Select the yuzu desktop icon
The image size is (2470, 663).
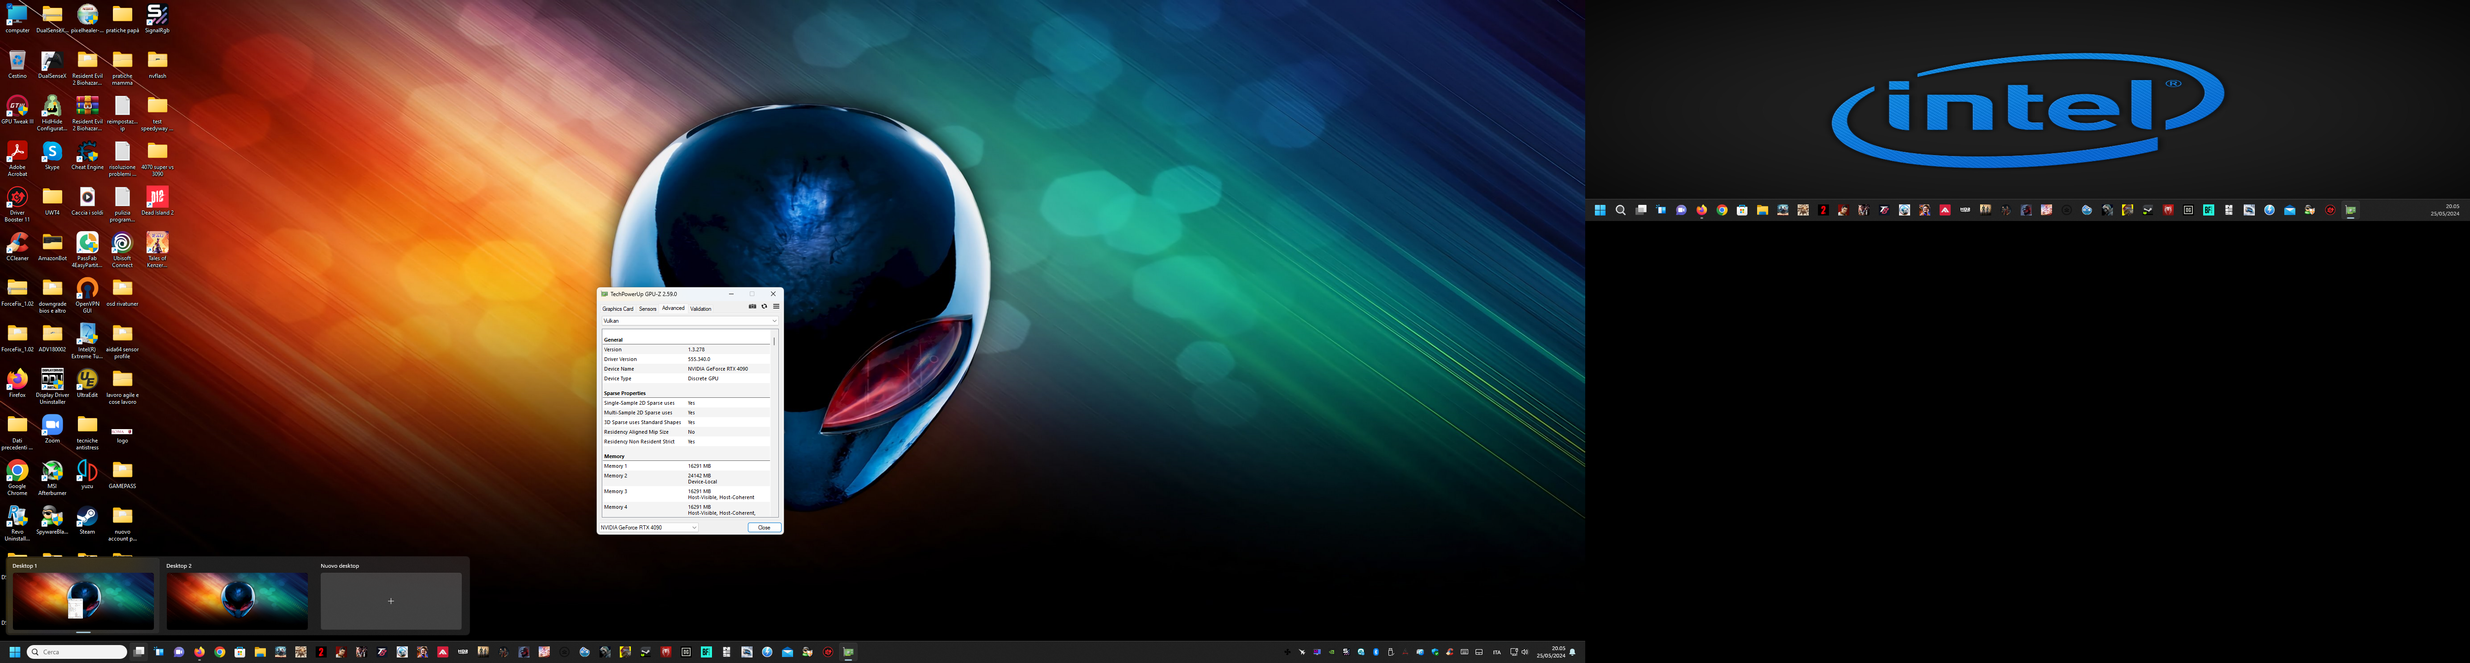click(87, 475)
